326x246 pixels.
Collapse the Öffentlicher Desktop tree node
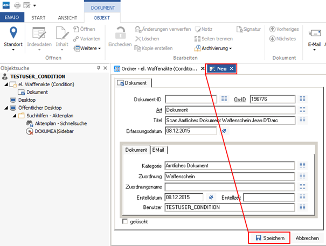click(6, 108)
